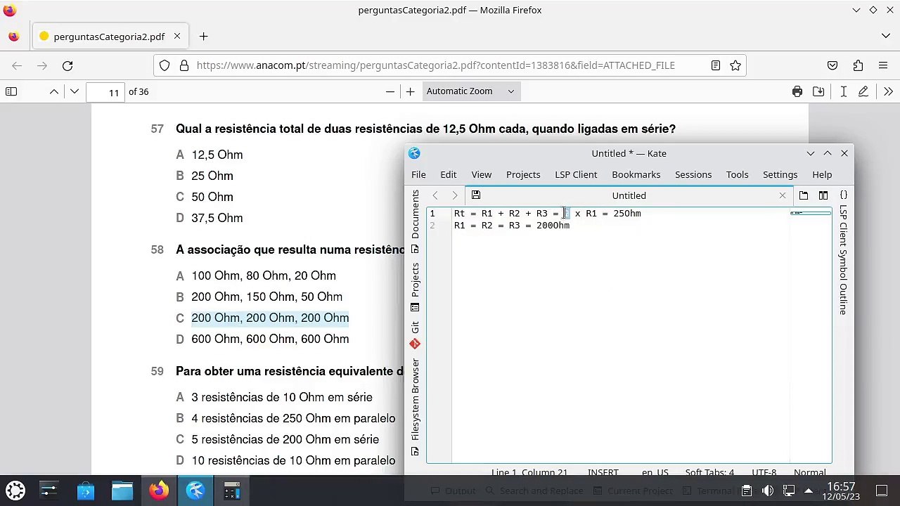
Task: Open Normal syntax highlighting mode selector
Action: 810,473
